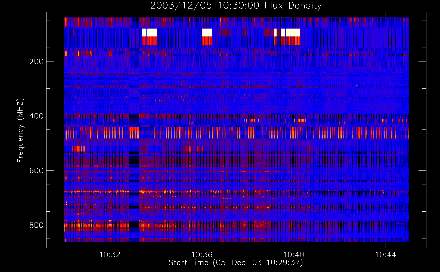Click the 400 frequency tick label
The height and width of the screenshot is (272, 440).
click(36, 116)
